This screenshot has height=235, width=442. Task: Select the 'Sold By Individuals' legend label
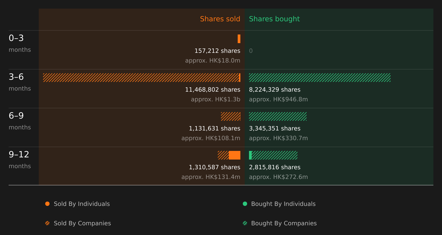[x=82, y=204]
